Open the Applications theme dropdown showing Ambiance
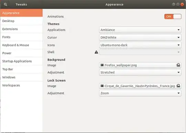Screen dimensions: 186x133 (x=140, y=30)
